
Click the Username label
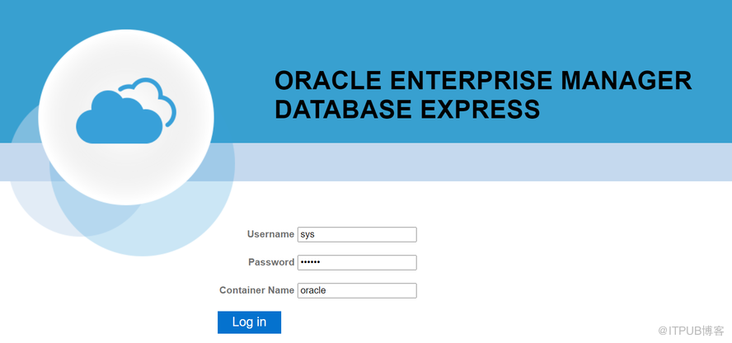(x=270, y=234)
